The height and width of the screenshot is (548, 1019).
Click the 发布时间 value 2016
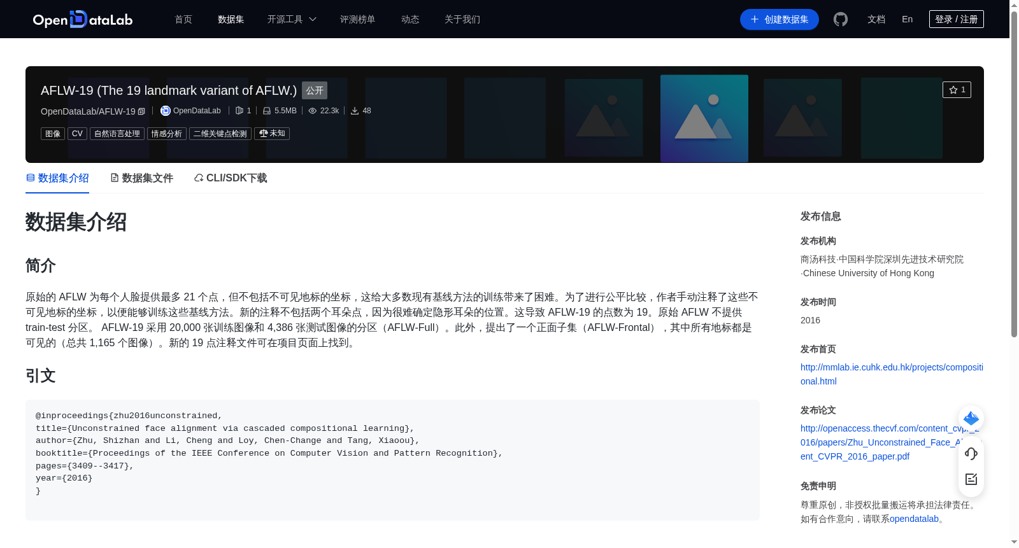(x=810, y=320)
